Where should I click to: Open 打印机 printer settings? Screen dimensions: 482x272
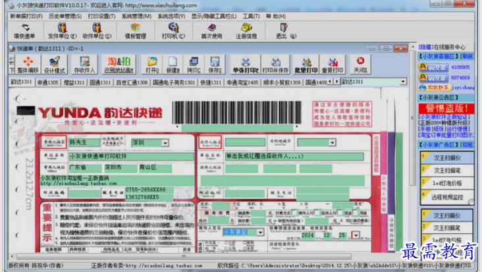click(x=173, y=31)
